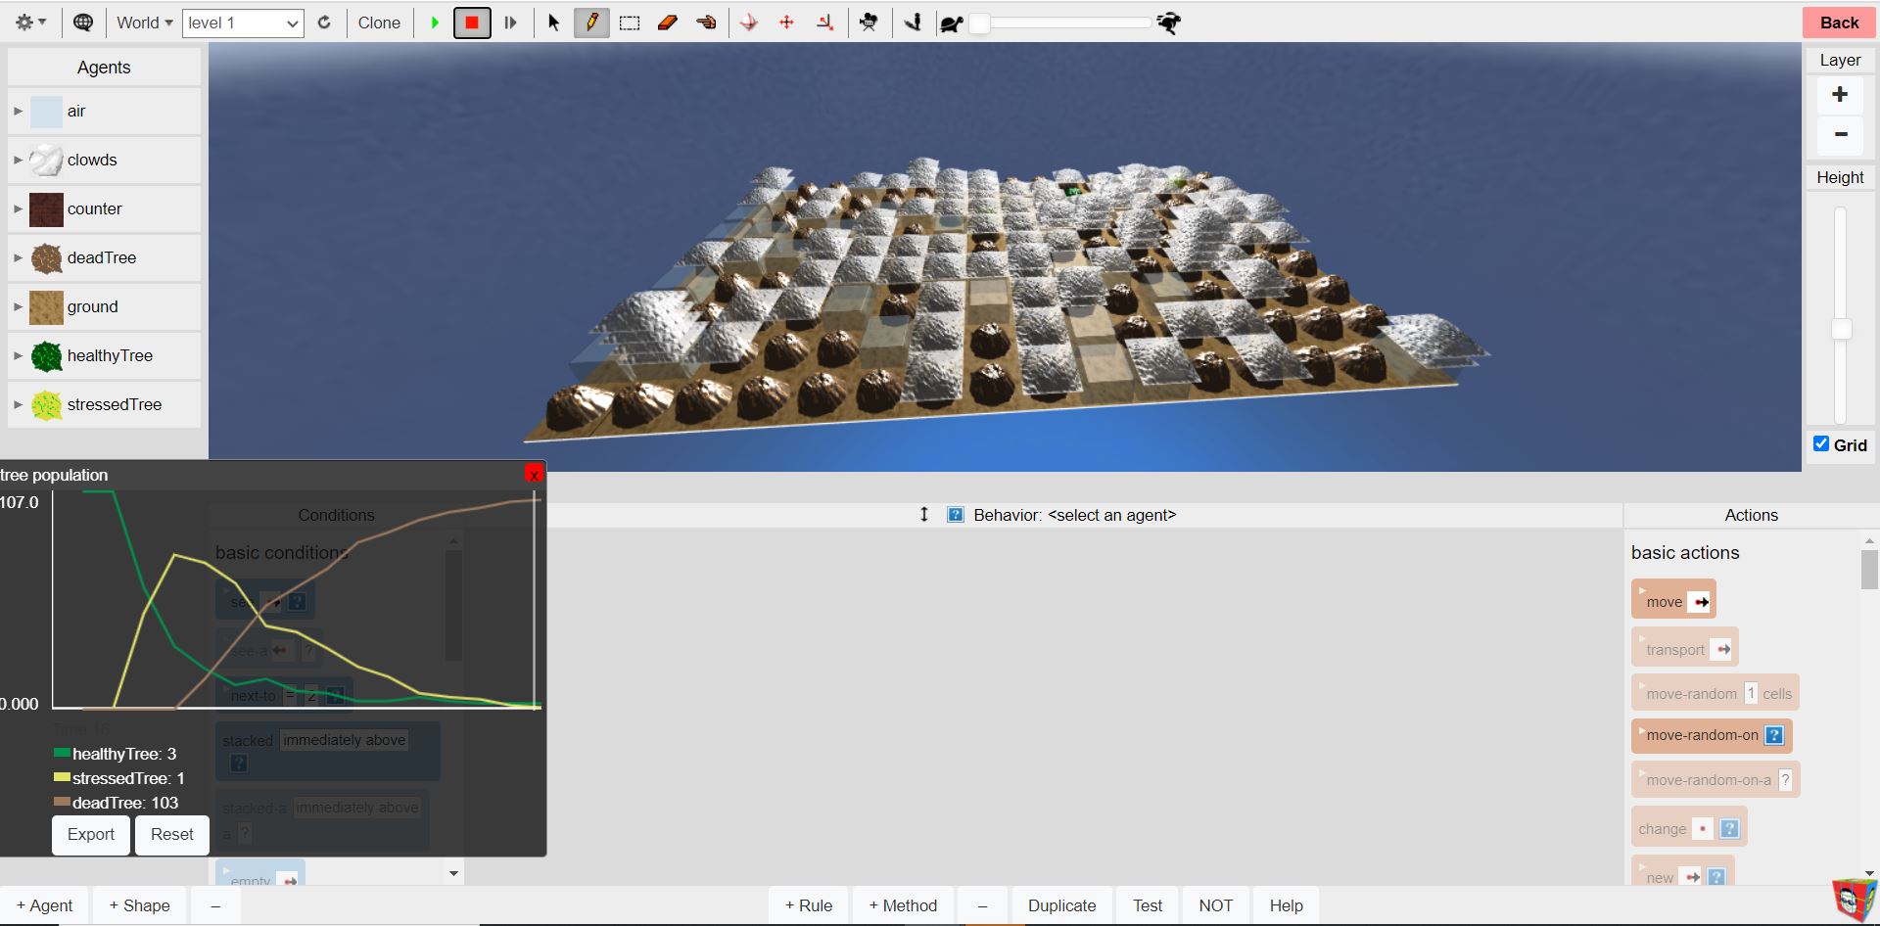1880x926 pixels.
Task: Click healthyTree: 3 legend entry
Action: (115, 754)
